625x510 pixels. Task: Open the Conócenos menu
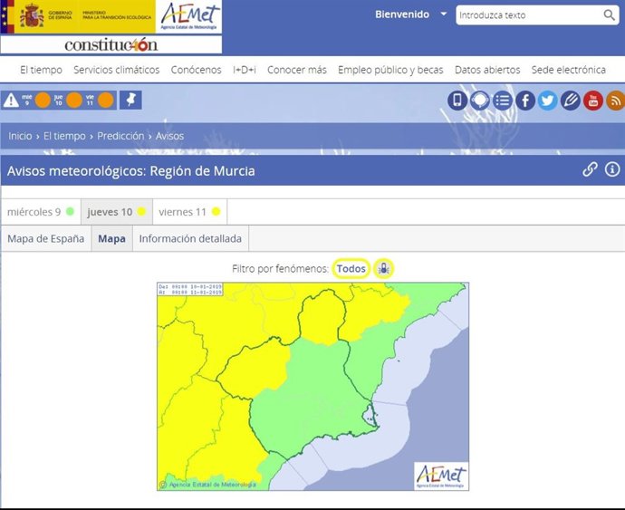pos(197,70)
